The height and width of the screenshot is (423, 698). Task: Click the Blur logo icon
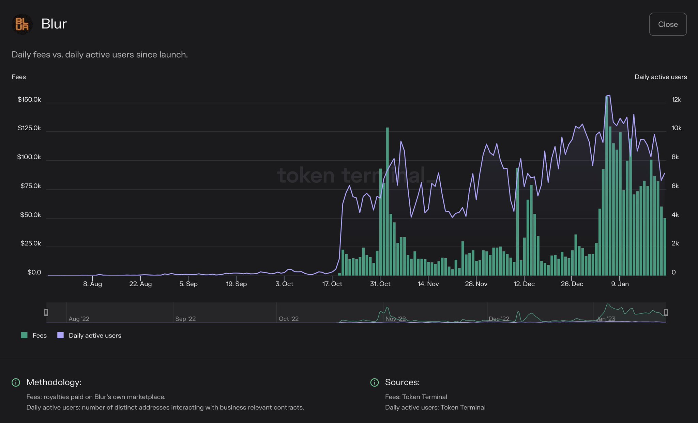[22, 24]
